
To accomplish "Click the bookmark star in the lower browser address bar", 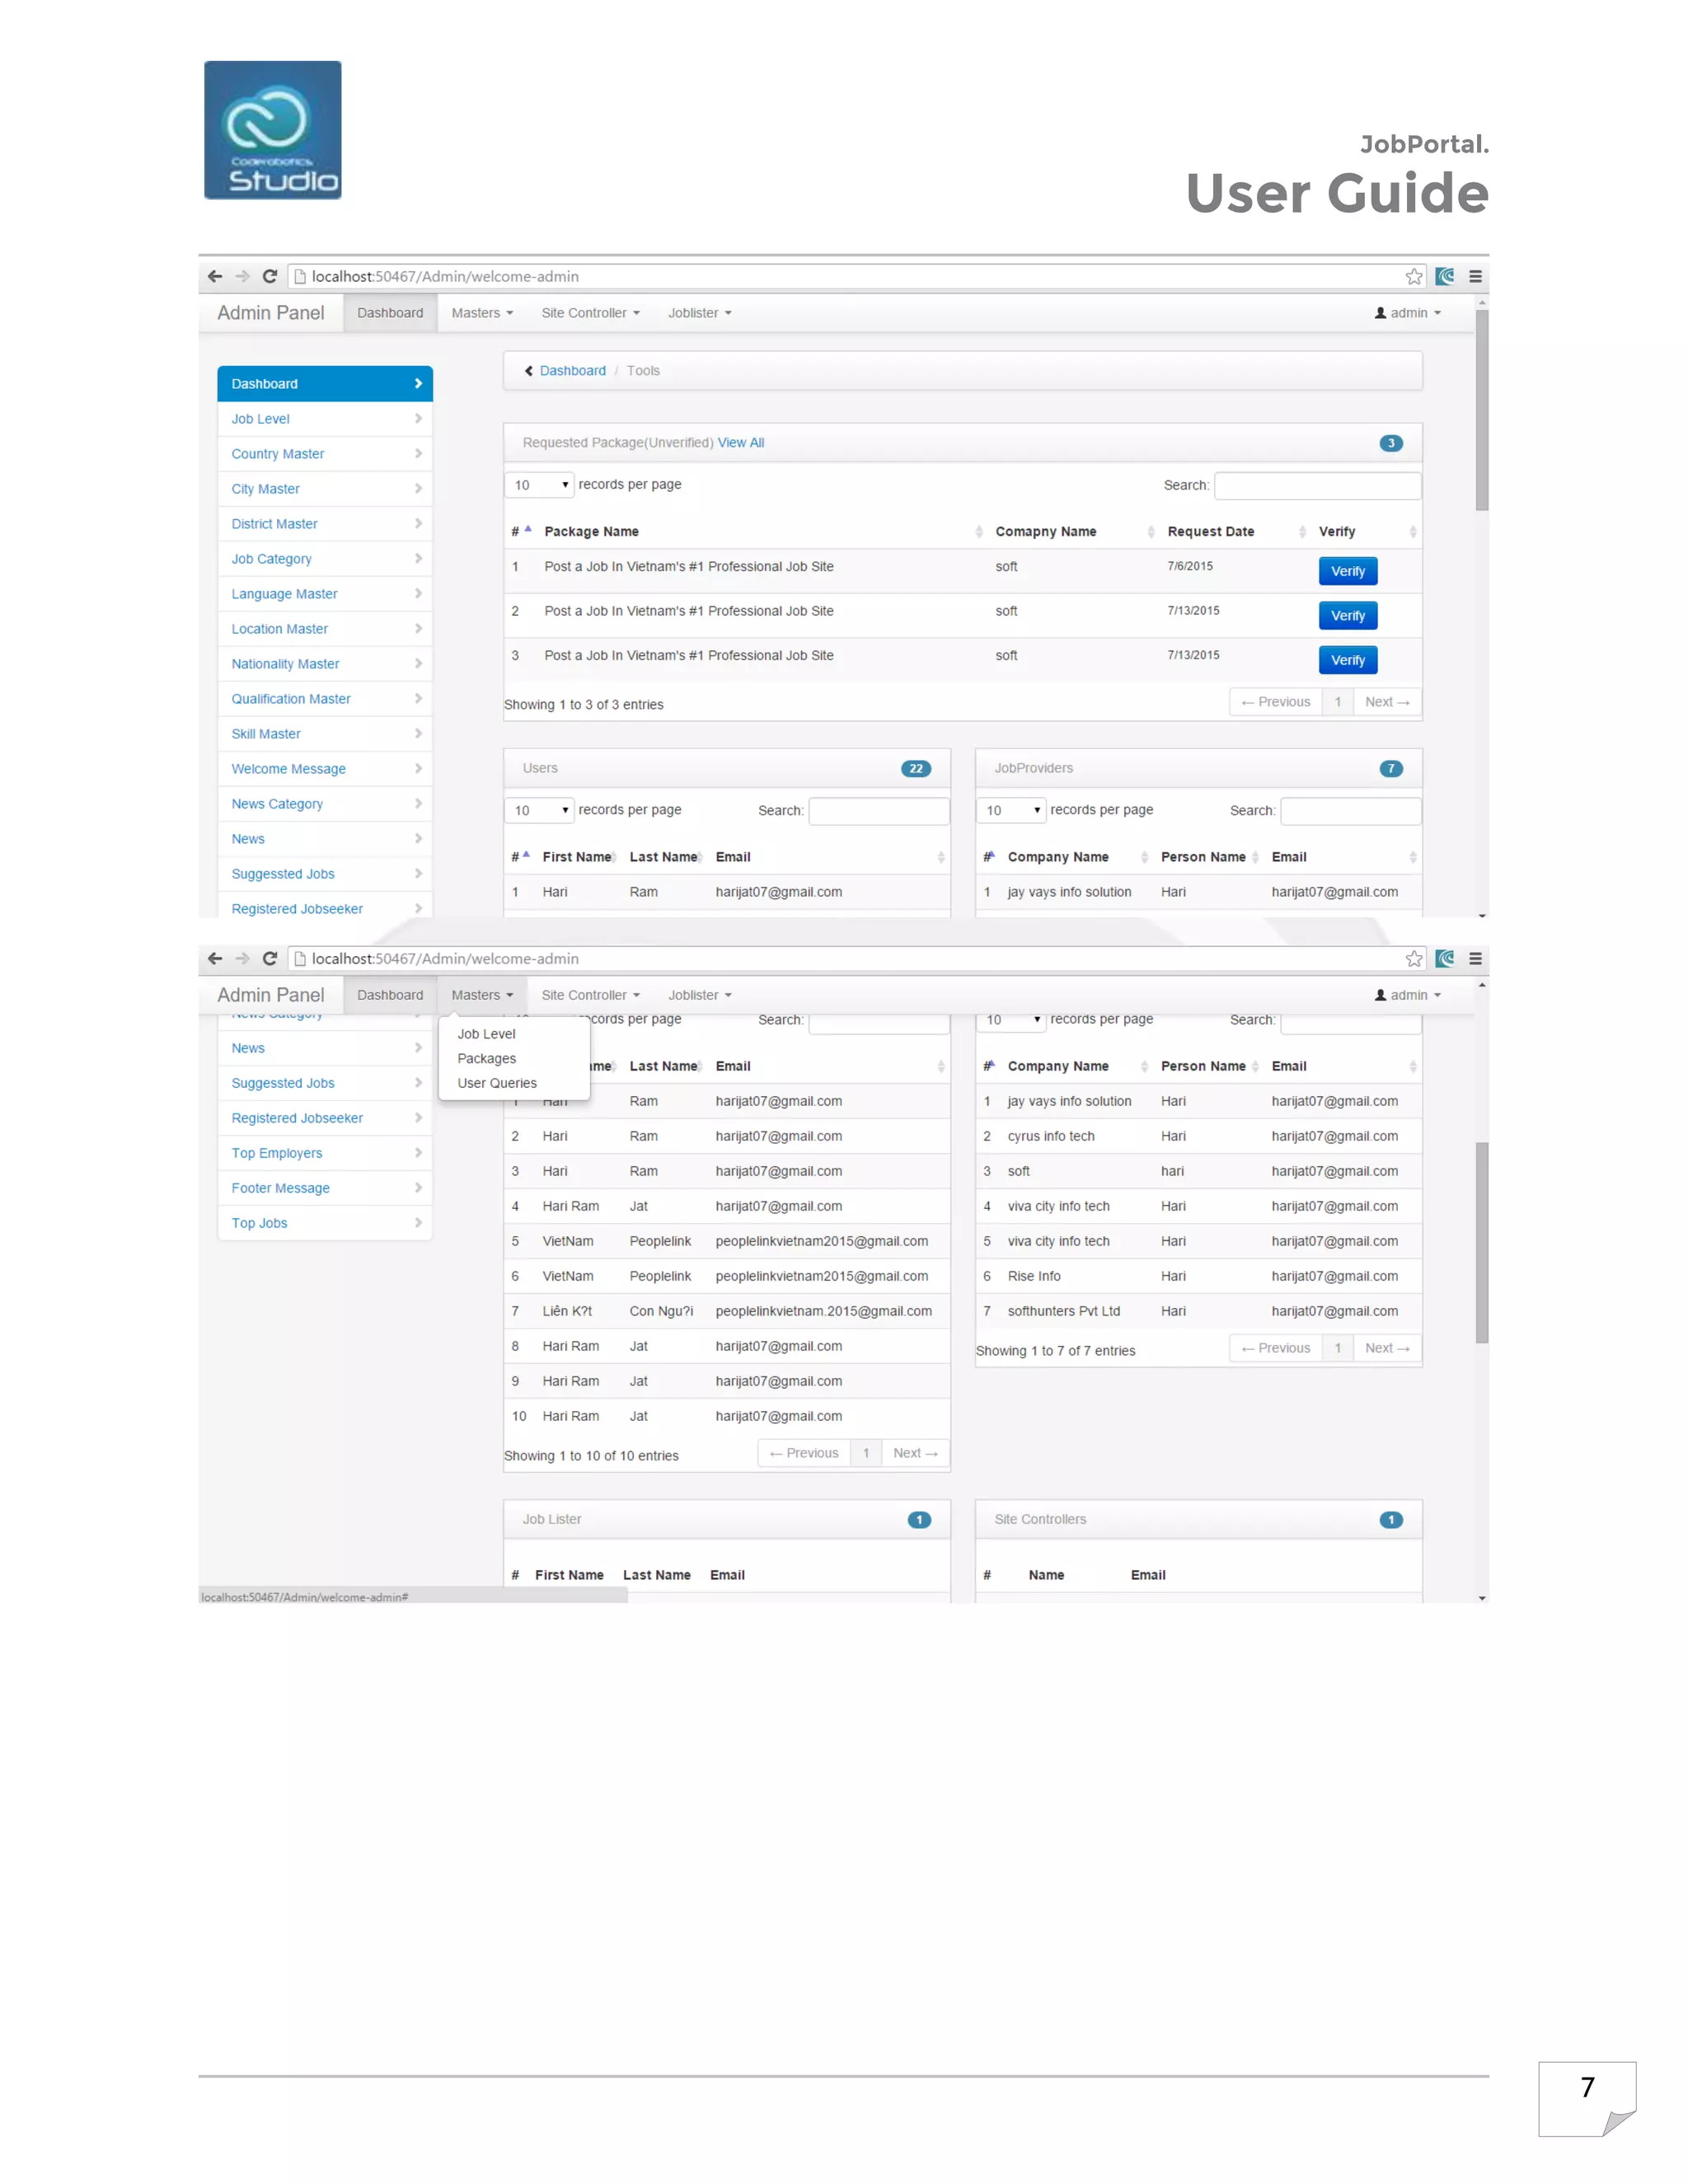I will [x=1413, y=958].
